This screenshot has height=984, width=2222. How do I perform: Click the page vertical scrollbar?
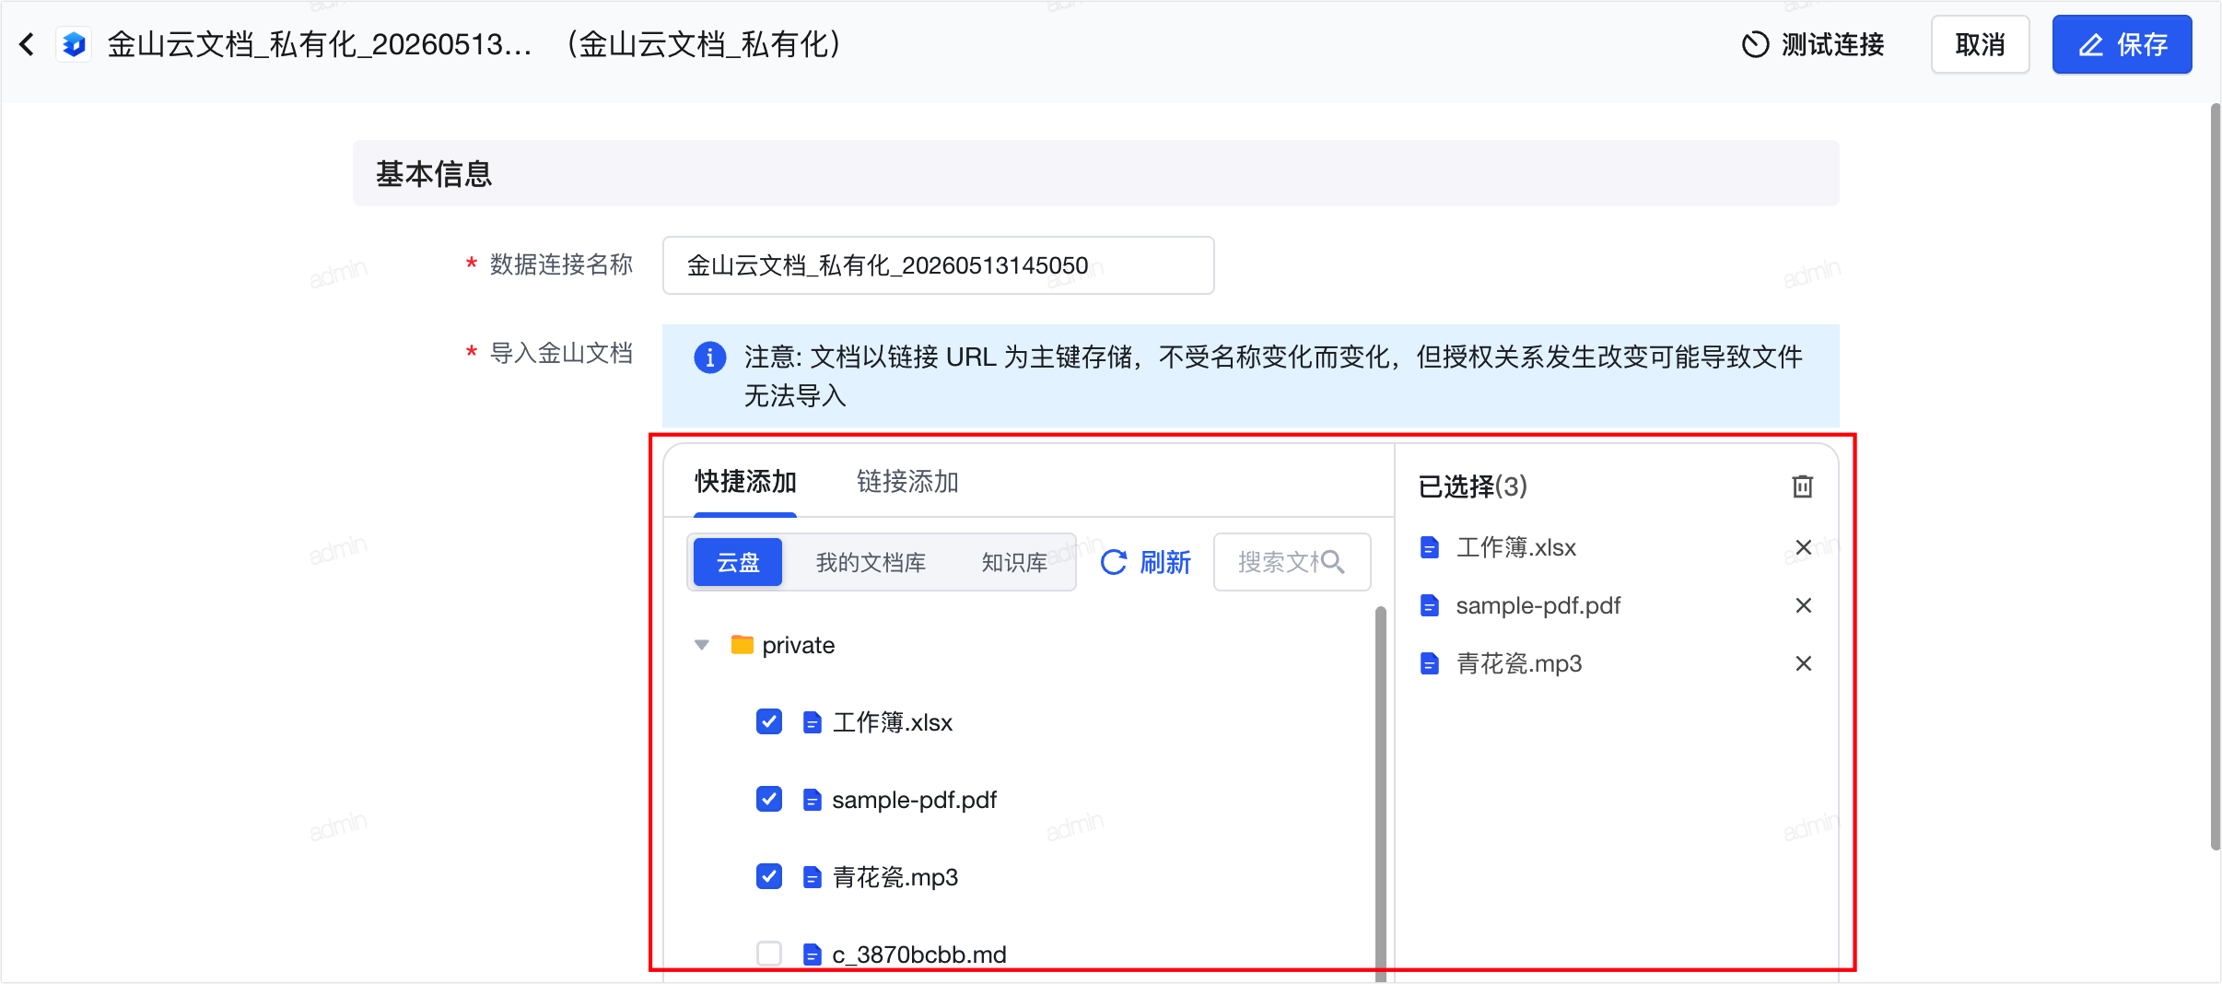click(x=2214, y=477)
